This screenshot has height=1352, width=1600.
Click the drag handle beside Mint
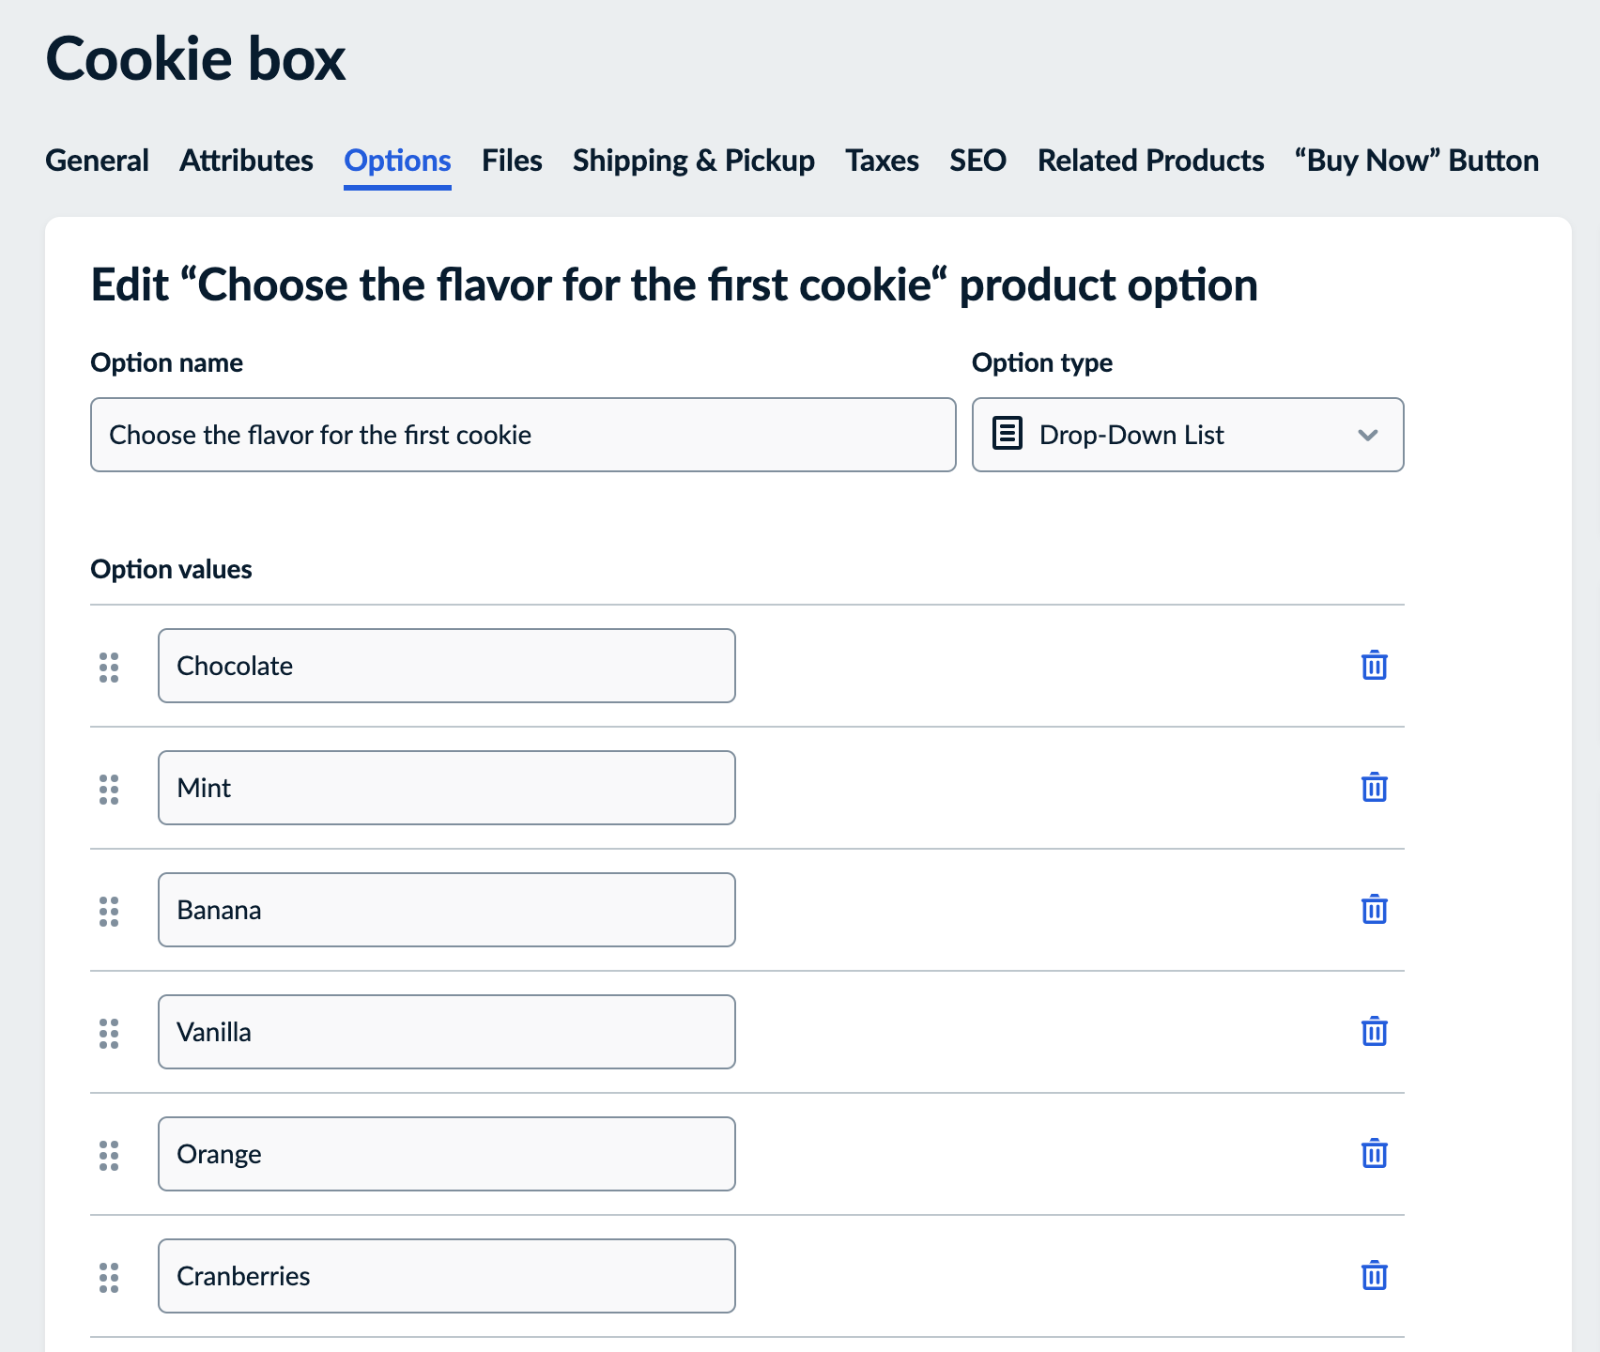click(x=109, y=790)
